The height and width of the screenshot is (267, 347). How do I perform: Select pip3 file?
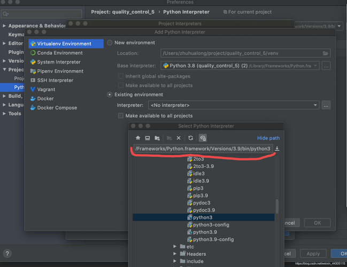[195, 188]
